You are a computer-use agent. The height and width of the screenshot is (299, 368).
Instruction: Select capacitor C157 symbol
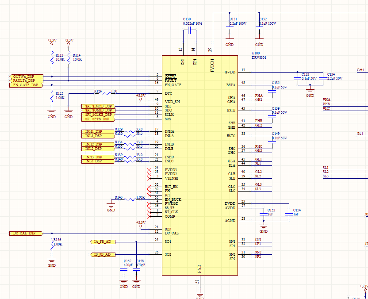pyautogui.click(x=124, y=270)
